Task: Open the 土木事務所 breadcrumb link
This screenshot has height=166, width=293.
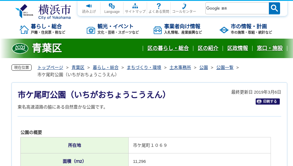Action: point(180,67)
